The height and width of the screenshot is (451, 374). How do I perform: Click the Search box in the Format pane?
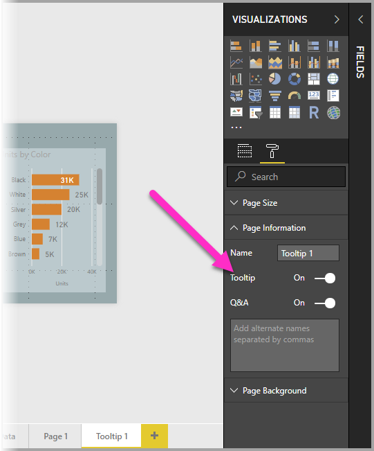(x=286, y=177)
